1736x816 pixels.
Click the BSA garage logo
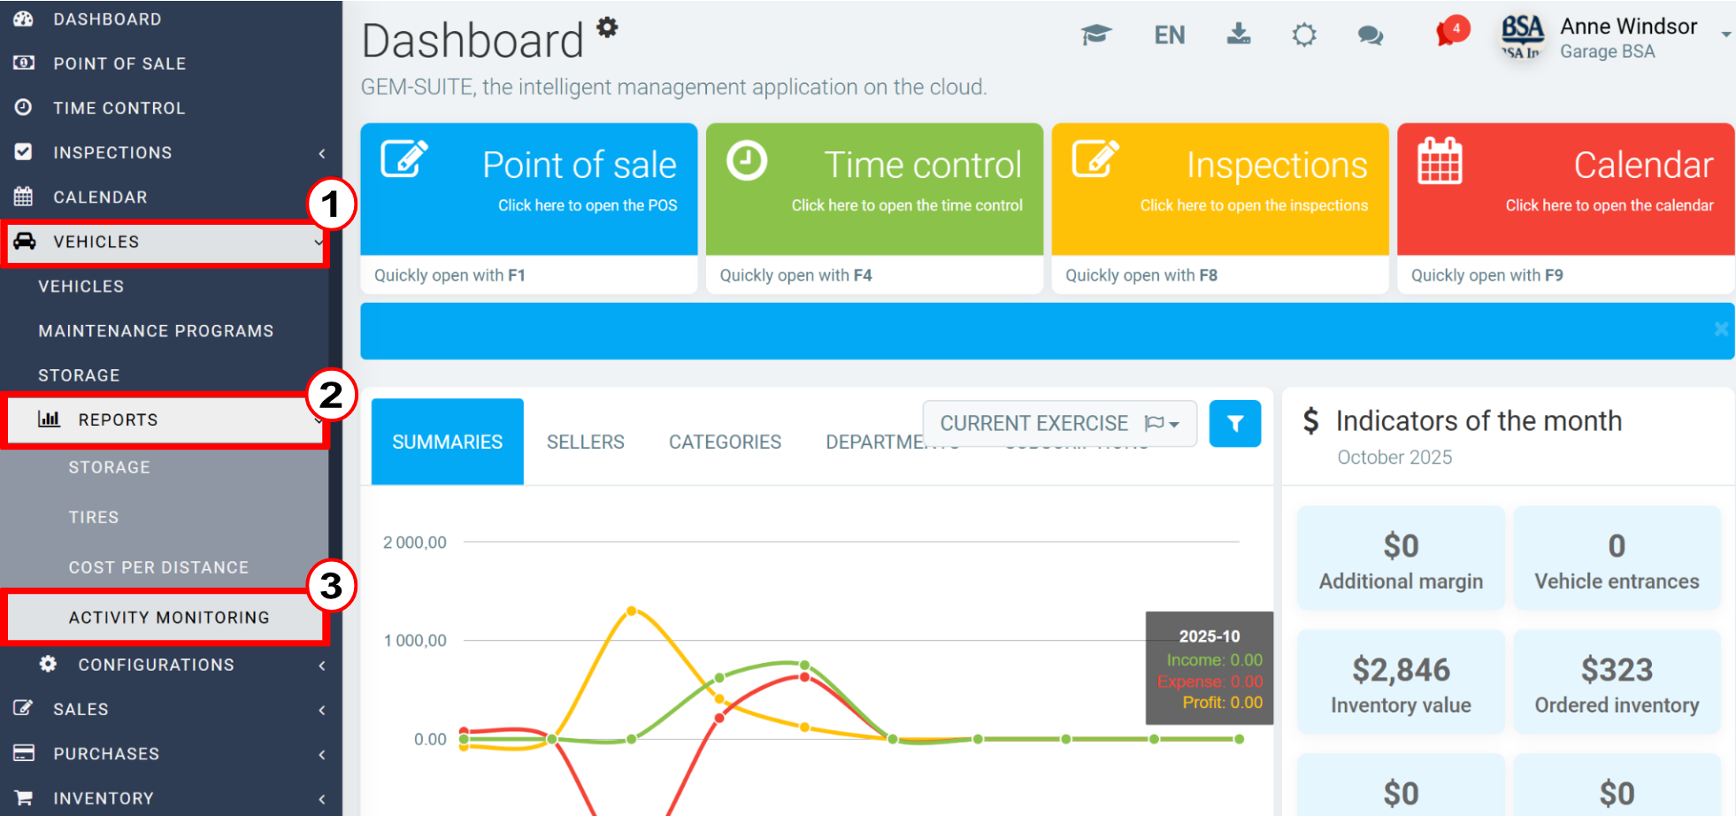pyautogui.click(x=1520, y=37)
